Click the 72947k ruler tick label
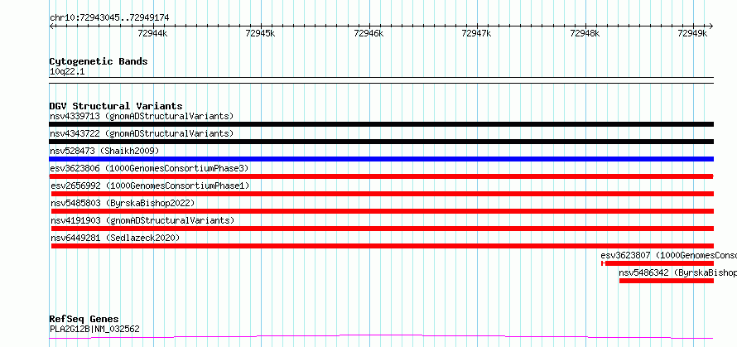737x347 pixels. click(477, 33)
